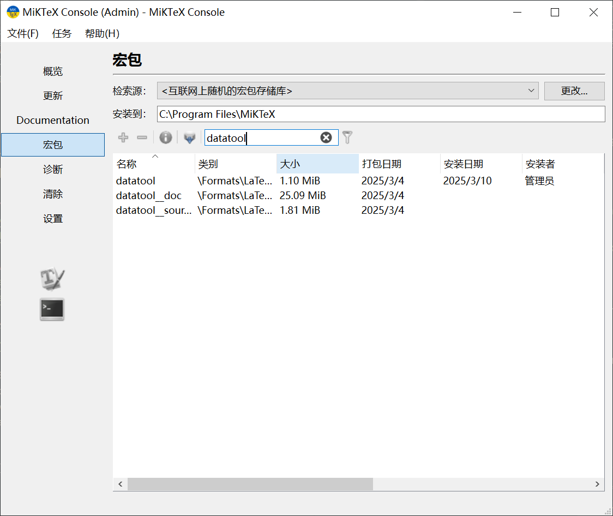
Task: Click the 更改... button
Action: pos(574,91)
